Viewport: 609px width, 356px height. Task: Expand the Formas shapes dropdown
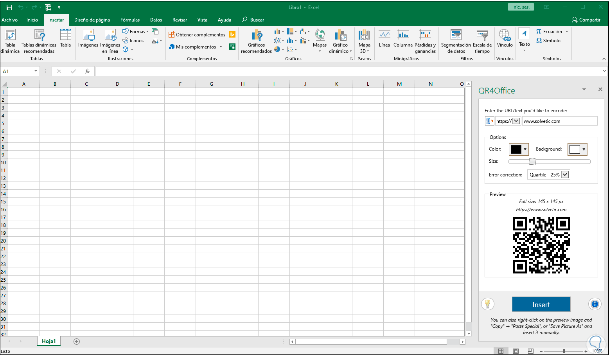pos(147,32)
